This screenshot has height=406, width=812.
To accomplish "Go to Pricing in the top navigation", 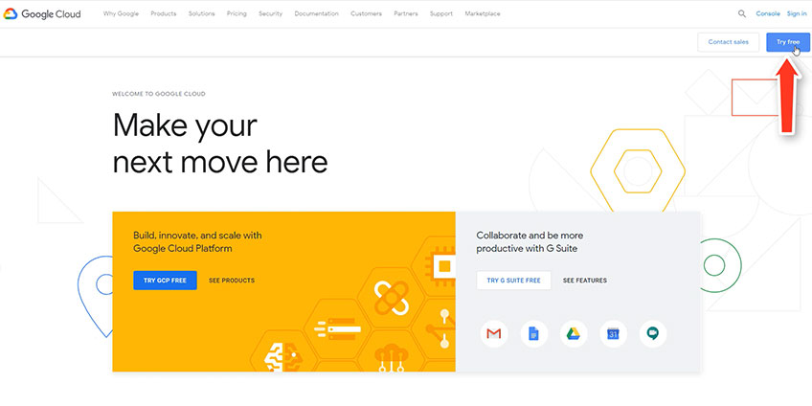I will pyautogui.click(x=237, y=14).
